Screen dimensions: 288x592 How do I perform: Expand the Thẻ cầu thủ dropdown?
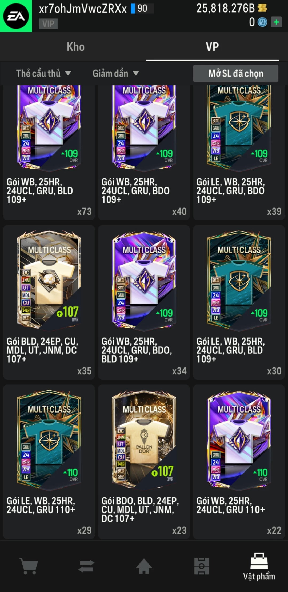coord(43,73)
